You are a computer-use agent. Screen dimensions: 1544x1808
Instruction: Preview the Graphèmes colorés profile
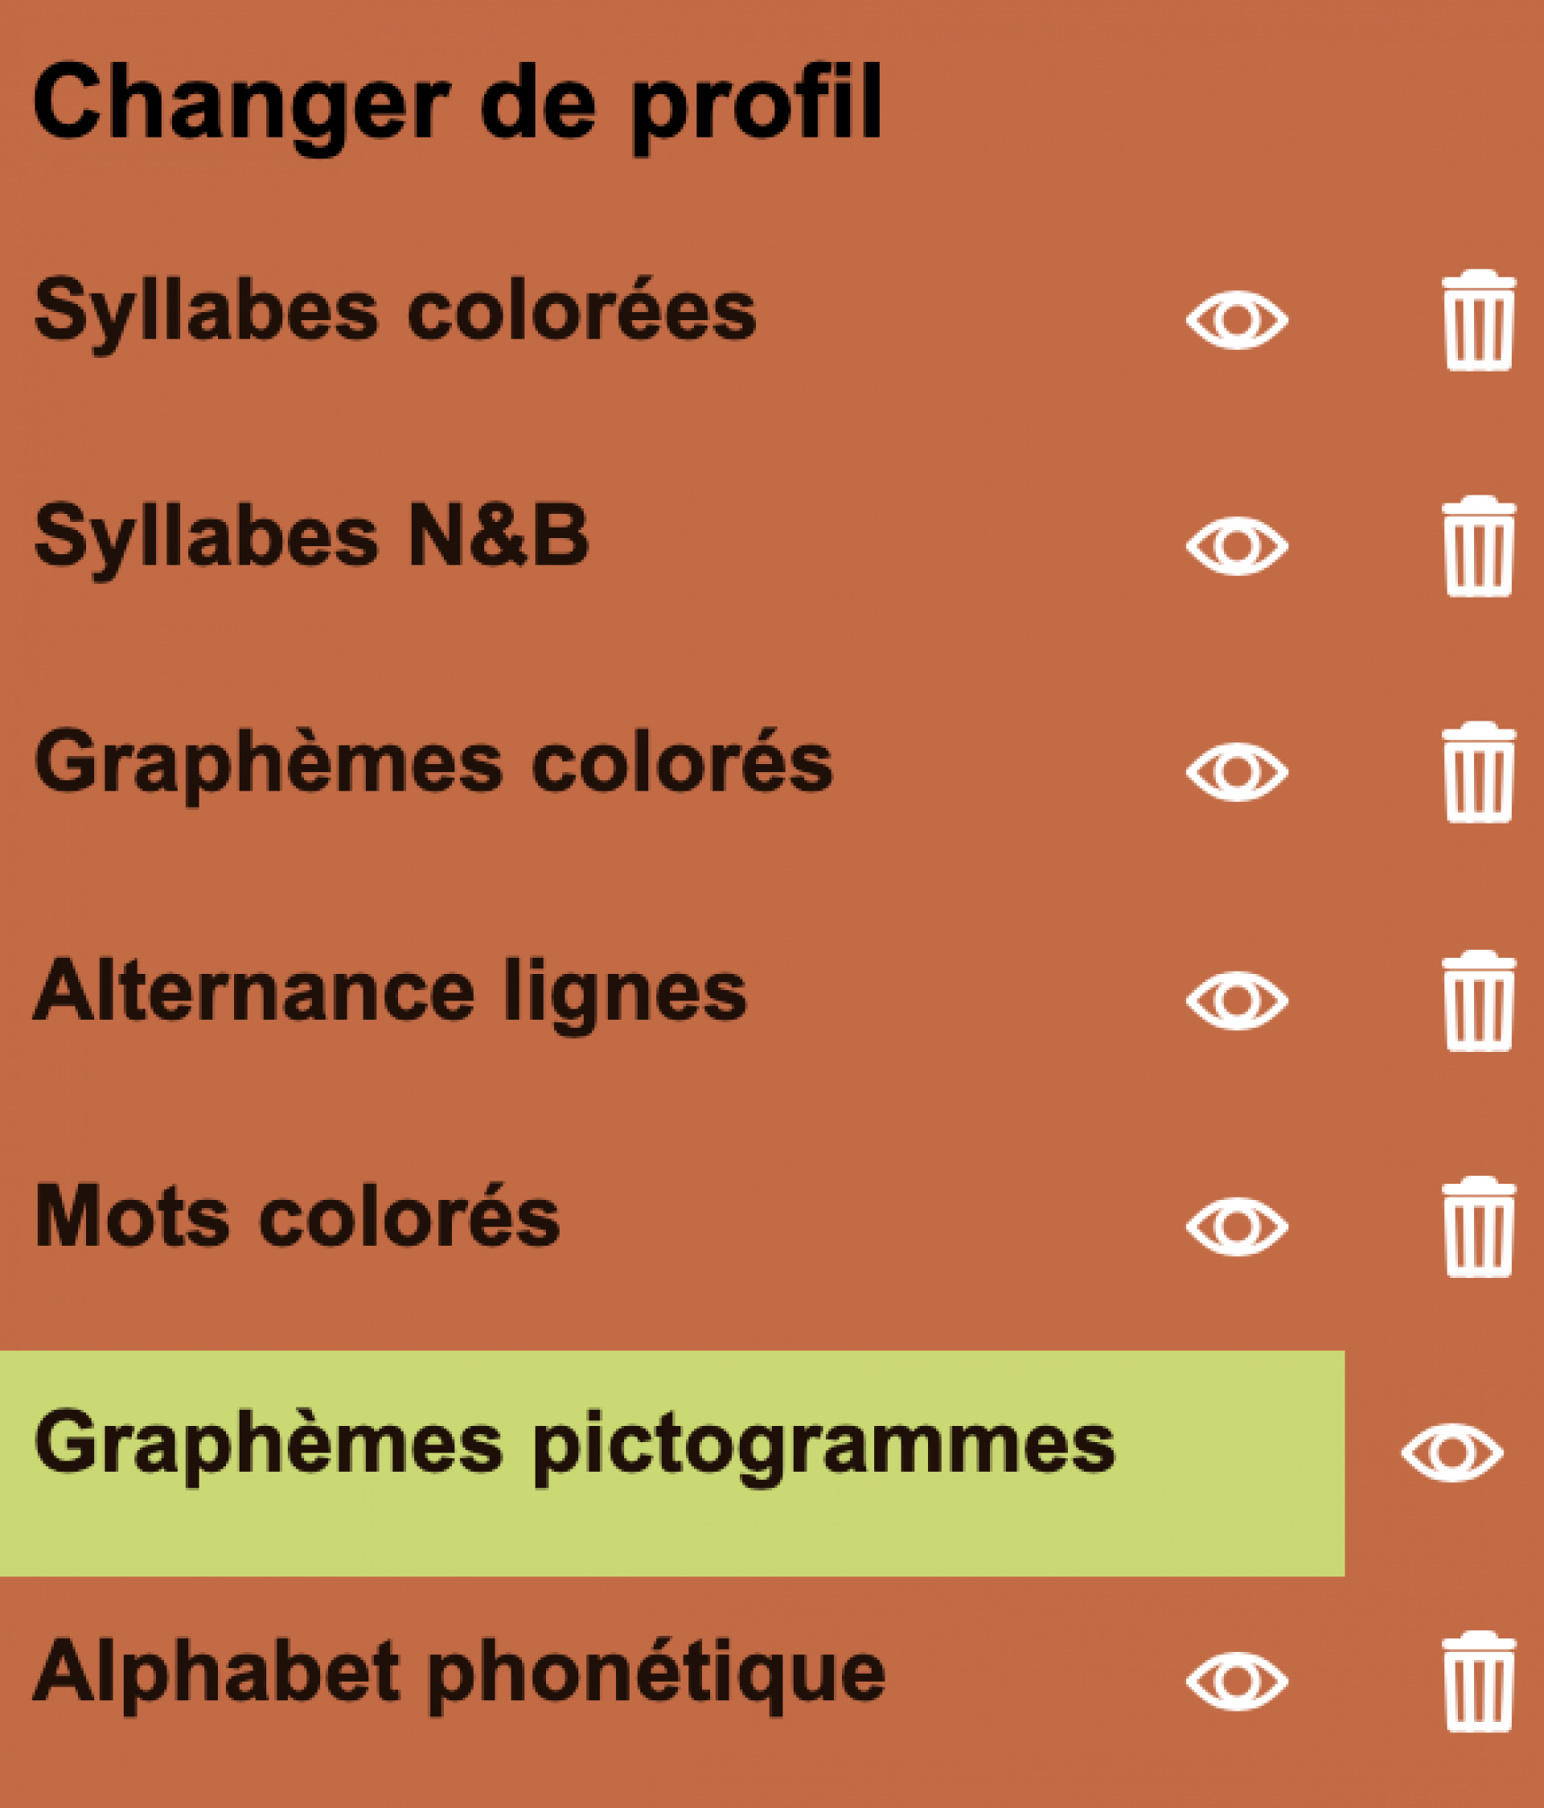1236,772
